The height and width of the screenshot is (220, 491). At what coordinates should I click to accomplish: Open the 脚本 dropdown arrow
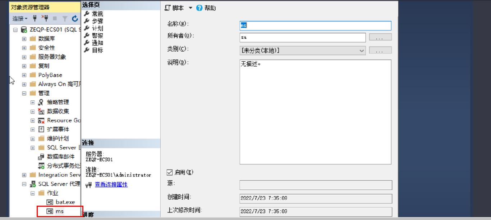point(191,8)
